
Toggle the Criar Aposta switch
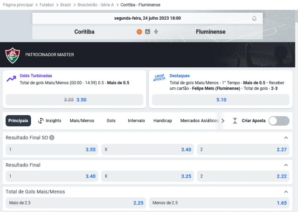279,121
